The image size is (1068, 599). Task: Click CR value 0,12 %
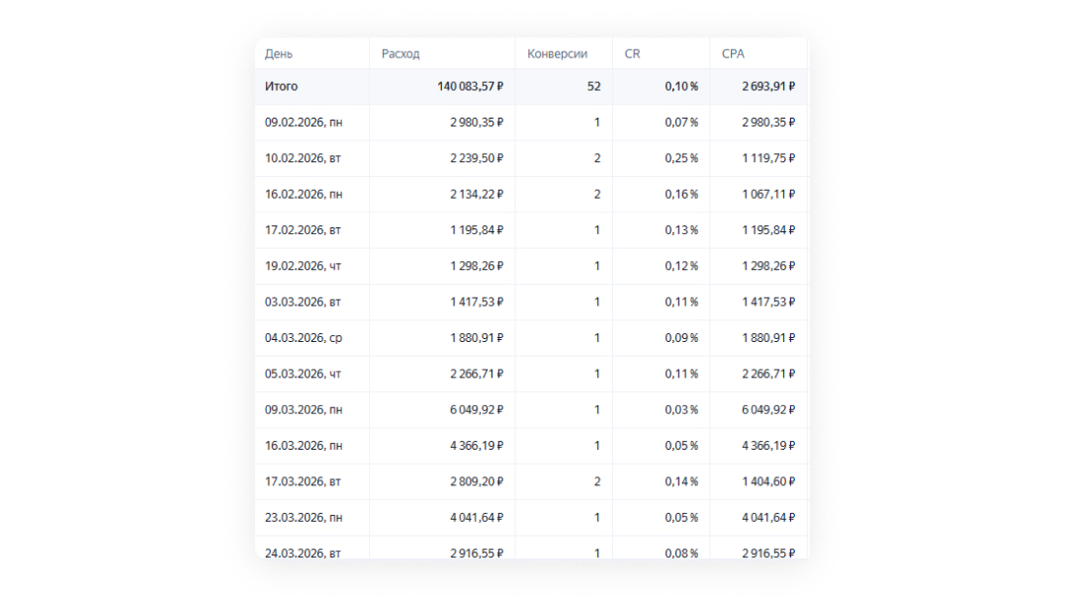(681, 266)
